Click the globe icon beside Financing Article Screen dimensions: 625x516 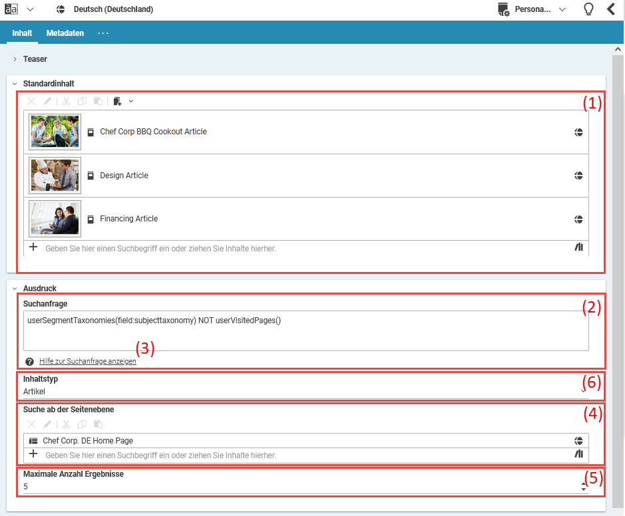(x=578, y=219)
